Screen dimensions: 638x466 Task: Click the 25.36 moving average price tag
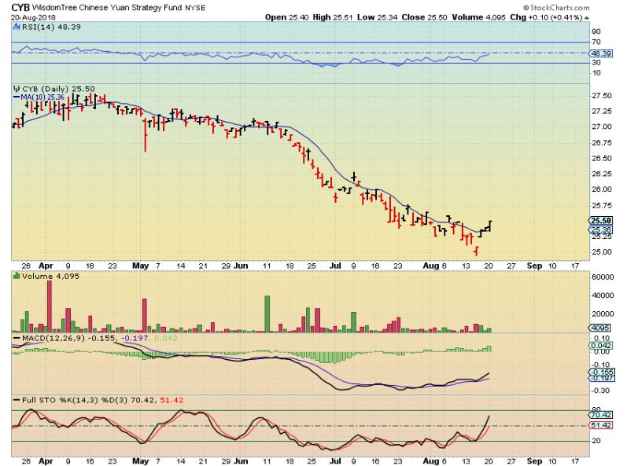coord(601,230)
